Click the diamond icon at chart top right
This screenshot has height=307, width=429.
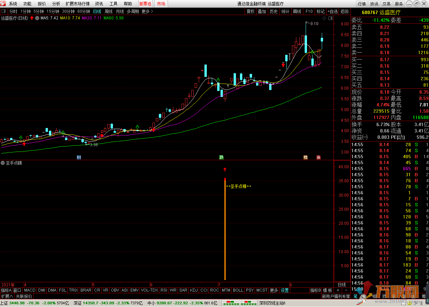click(324, 18)
